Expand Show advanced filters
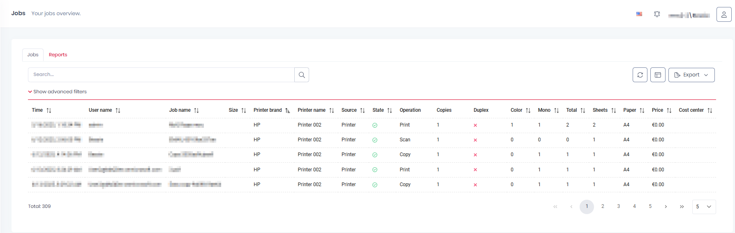Image resolution: width=735 pixels, height=233 pixels. 58,92
